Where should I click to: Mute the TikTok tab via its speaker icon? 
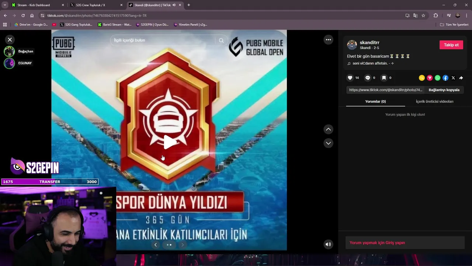point(174,5)
